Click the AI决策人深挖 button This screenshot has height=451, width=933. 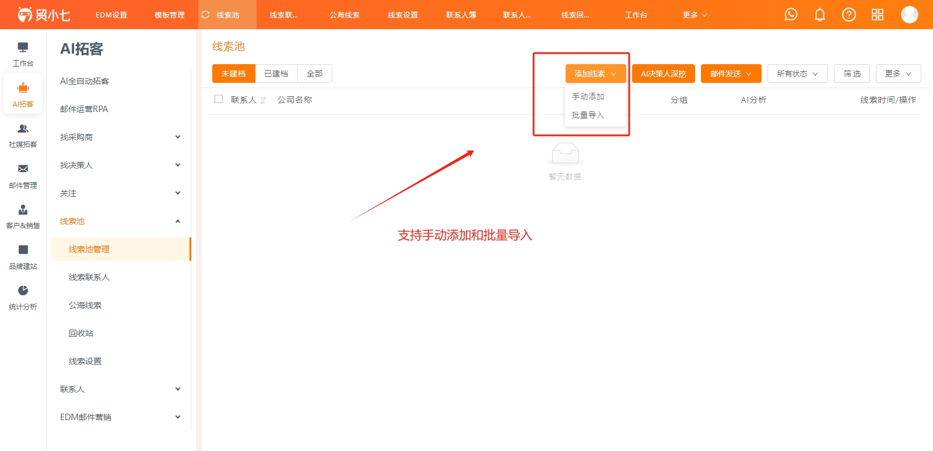[x=664, y=74]
